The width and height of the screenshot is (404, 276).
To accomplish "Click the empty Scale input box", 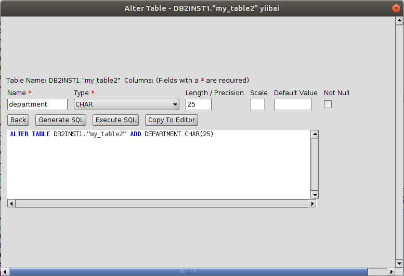I will [x=257, y=104].
